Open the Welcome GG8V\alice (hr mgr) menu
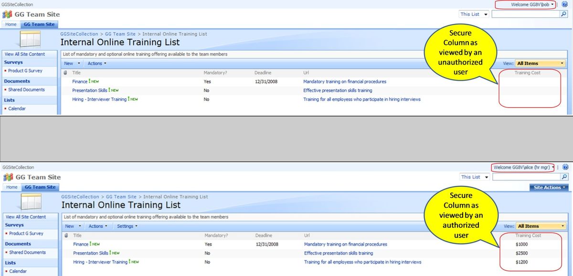 point(523,168)
